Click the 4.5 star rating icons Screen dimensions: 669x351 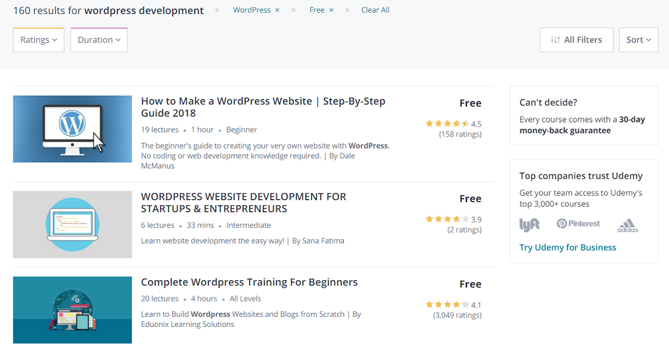point(447,124)
